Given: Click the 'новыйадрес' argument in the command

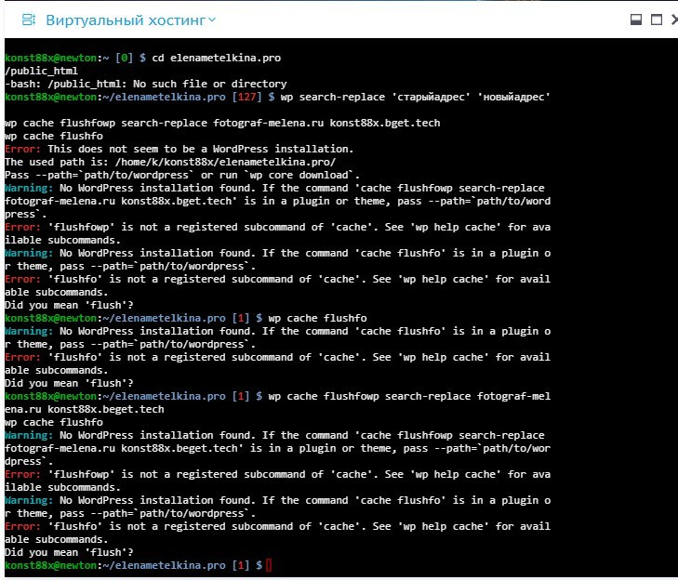Looking at the screenshot, I should pos(509,97).
